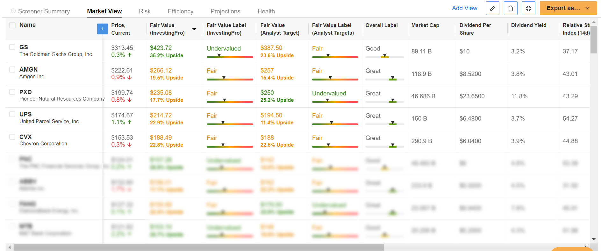The image size is (601, 251).
Task: Click the vertical scrollbar down arrow
Action: click(x=594, y=239)
